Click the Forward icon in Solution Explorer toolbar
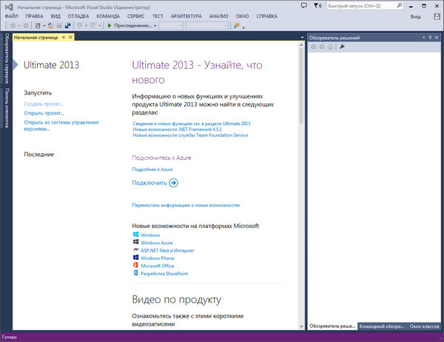 coord(322,47)
